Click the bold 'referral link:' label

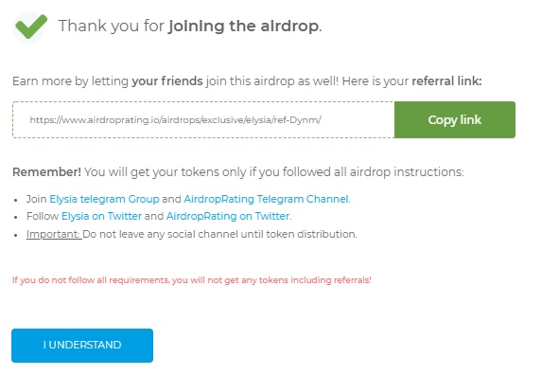click(x=446, y=81)
